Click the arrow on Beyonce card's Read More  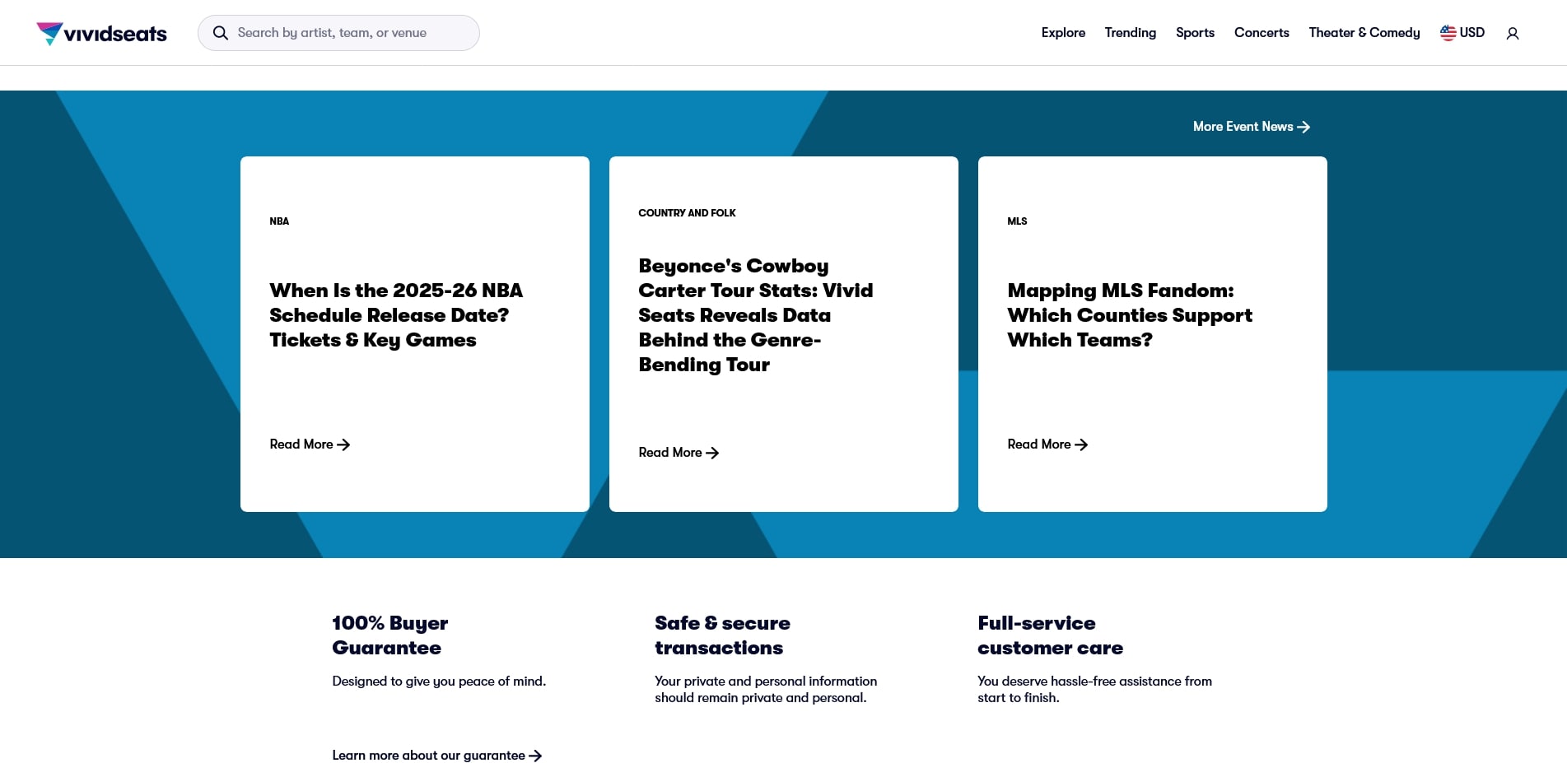pos(713,453)
